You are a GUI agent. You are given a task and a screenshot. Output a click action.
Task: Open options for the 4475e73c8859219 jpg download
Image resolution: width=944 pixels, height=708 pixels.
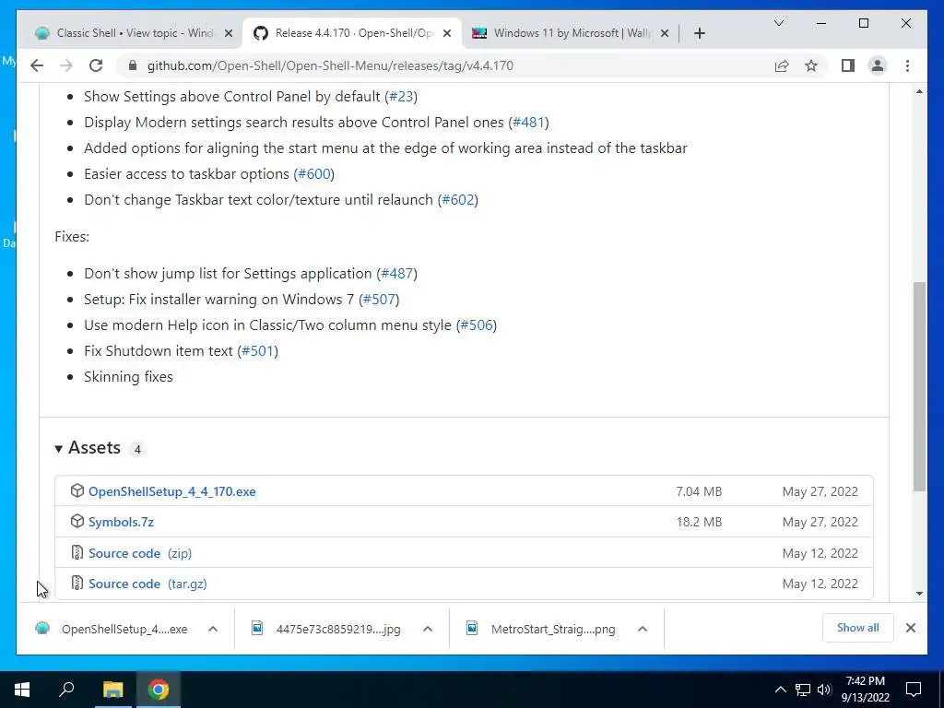click(x=428, y=629)
